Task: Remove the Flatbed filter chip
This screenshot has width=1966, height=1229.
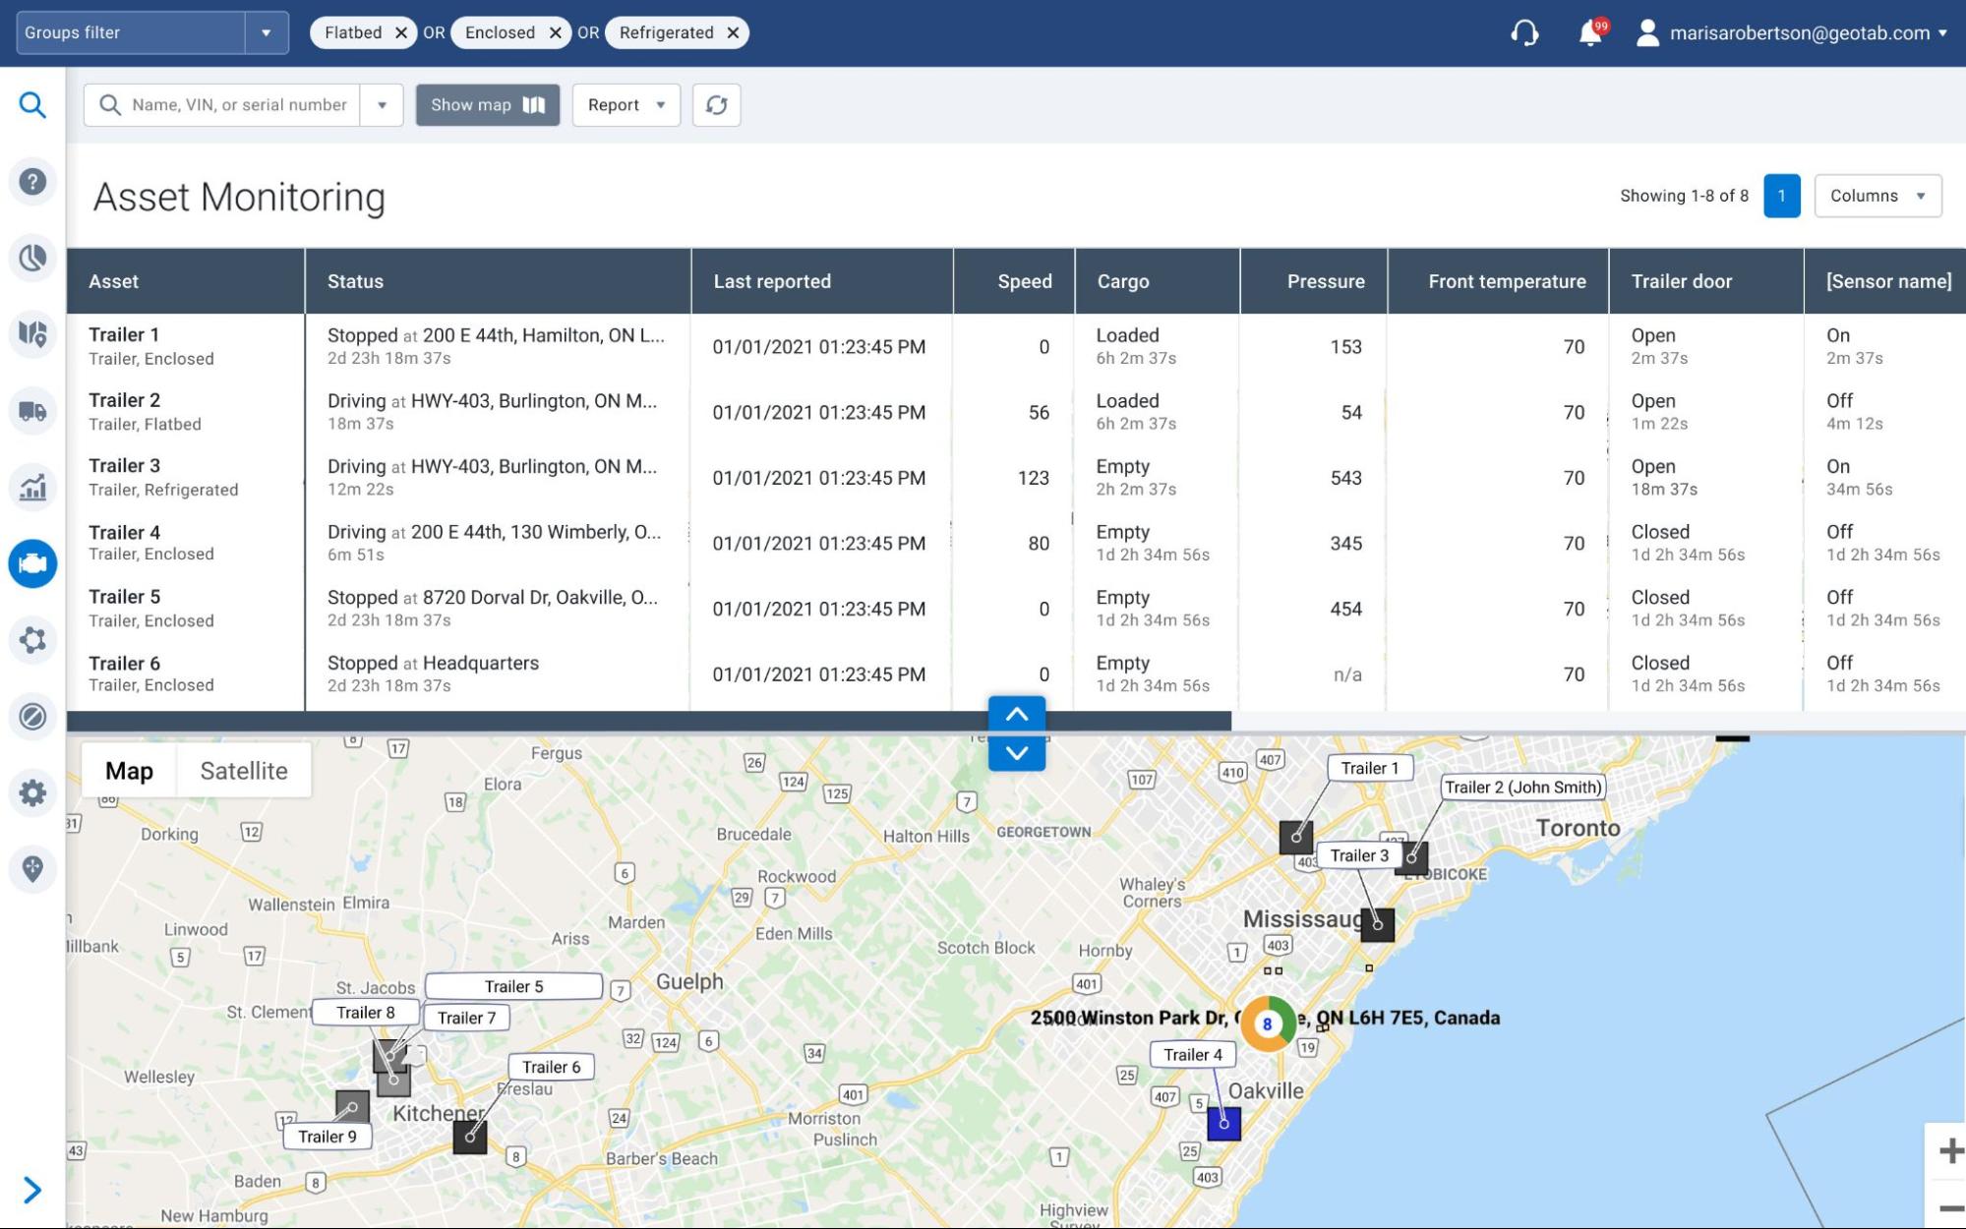Action: click(x=401, y=32)
